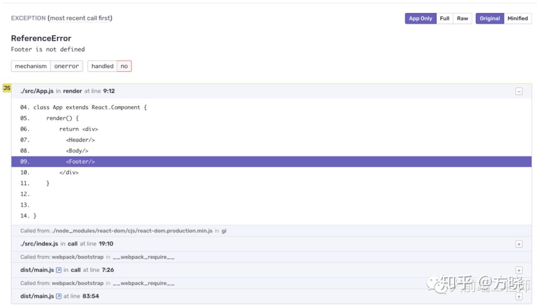Switch to the Minified source view

coord(518,18)
